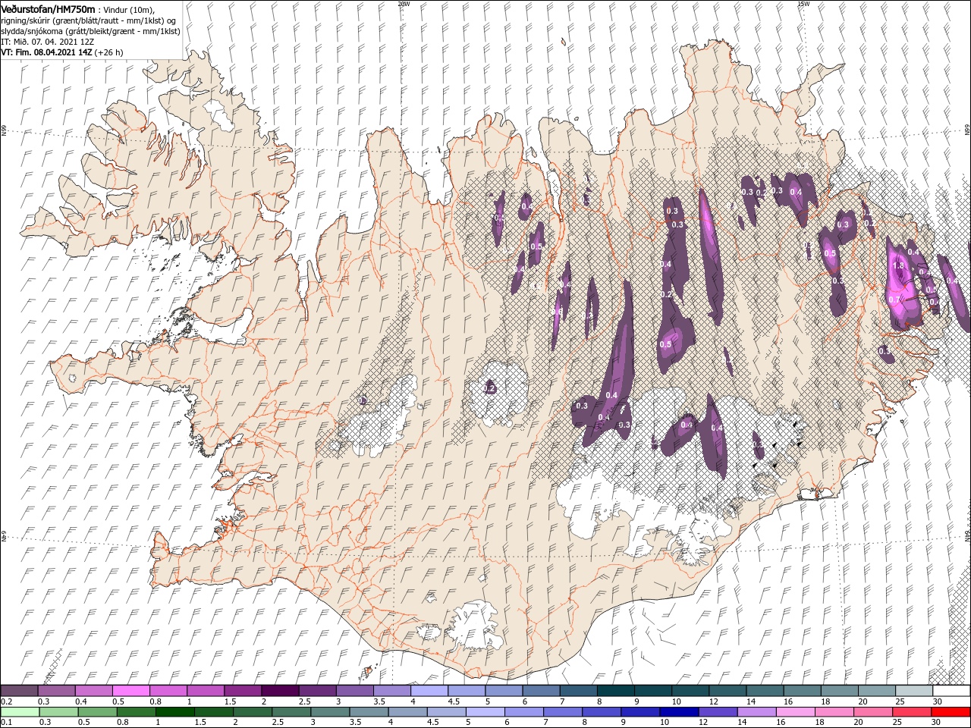Click the pale green 0.1 rain legend swatch
Screen dimensions: 971x728
click(19, 712)
